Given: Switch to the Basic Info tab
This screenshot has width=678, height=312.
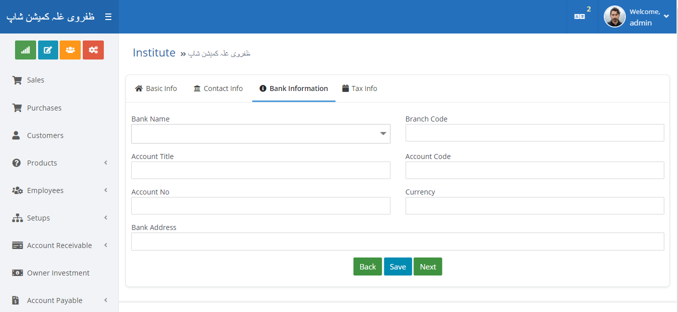Looking at the screenshot, I should pos(156,88).
